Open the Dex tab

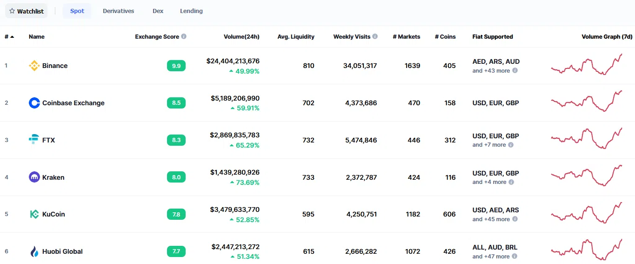click(158, 11)
